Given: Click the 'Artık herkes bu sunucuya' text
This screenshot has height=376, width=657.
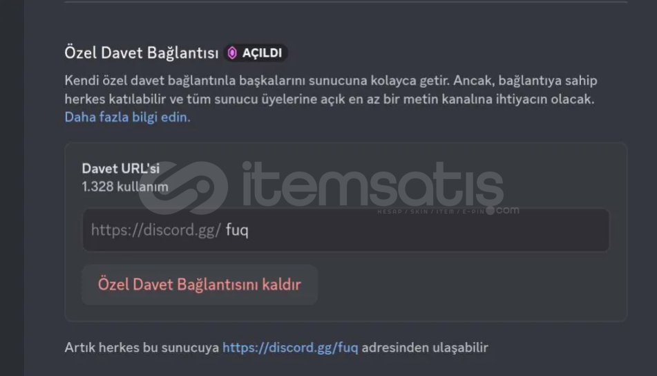Looking at the screenshot, I should (x=142, y=348).
